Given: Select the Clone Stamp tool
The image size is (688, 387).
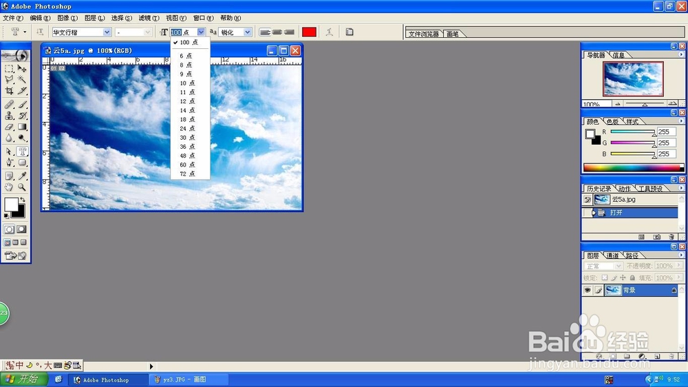Looking at the screenshot, I should point(9,116).
